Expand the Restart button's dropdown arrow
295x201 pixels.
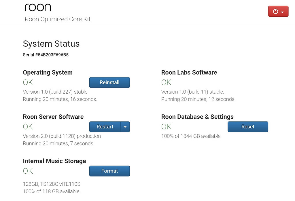[x=125, y=127]
